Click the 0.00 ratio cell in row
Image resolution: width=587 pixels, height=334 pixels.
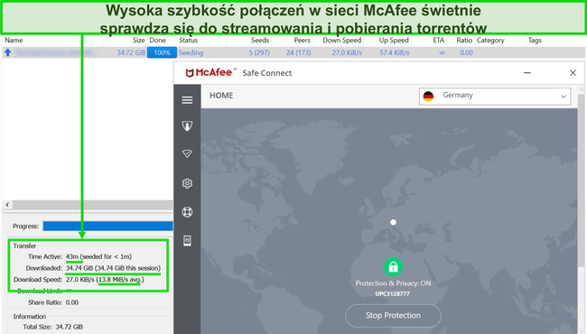pyautogui.click(x=467, y=52)
